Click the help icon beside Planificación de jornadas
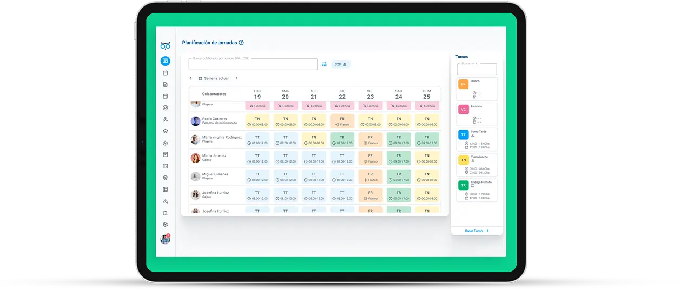The height and width of the screenshot is (291, 687). (241, 43)
